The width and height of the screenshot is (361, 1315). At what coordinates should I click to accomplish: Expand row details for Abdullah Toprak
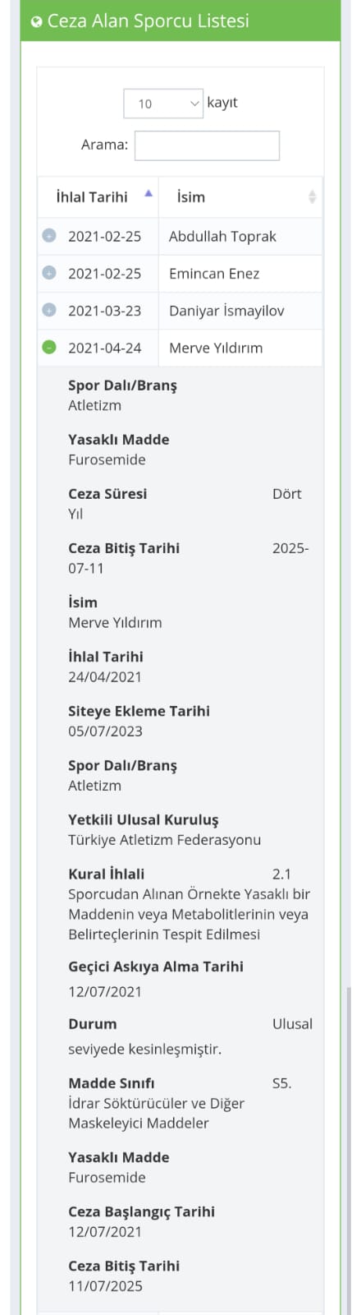pyautogui.click(x=48, y=236)
